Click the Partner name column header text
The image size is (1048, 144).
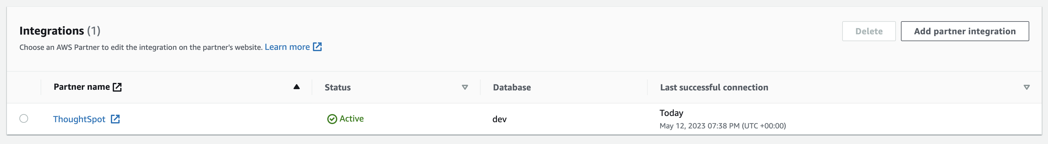82,87
